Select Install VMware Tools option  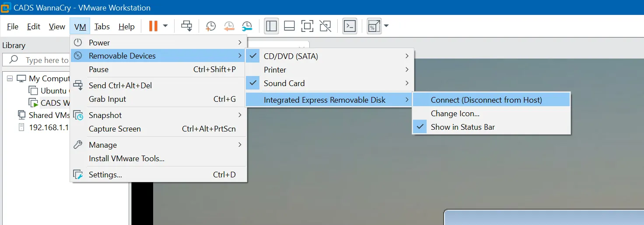[x=126, y=159]
